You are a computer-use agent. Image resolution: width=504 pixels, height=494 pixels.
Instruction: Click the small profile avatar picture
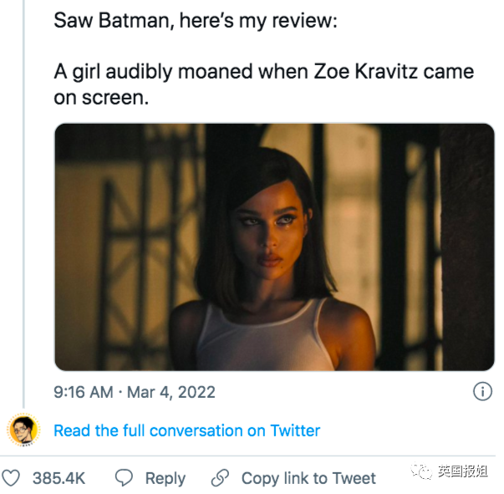tap(23, 430)
